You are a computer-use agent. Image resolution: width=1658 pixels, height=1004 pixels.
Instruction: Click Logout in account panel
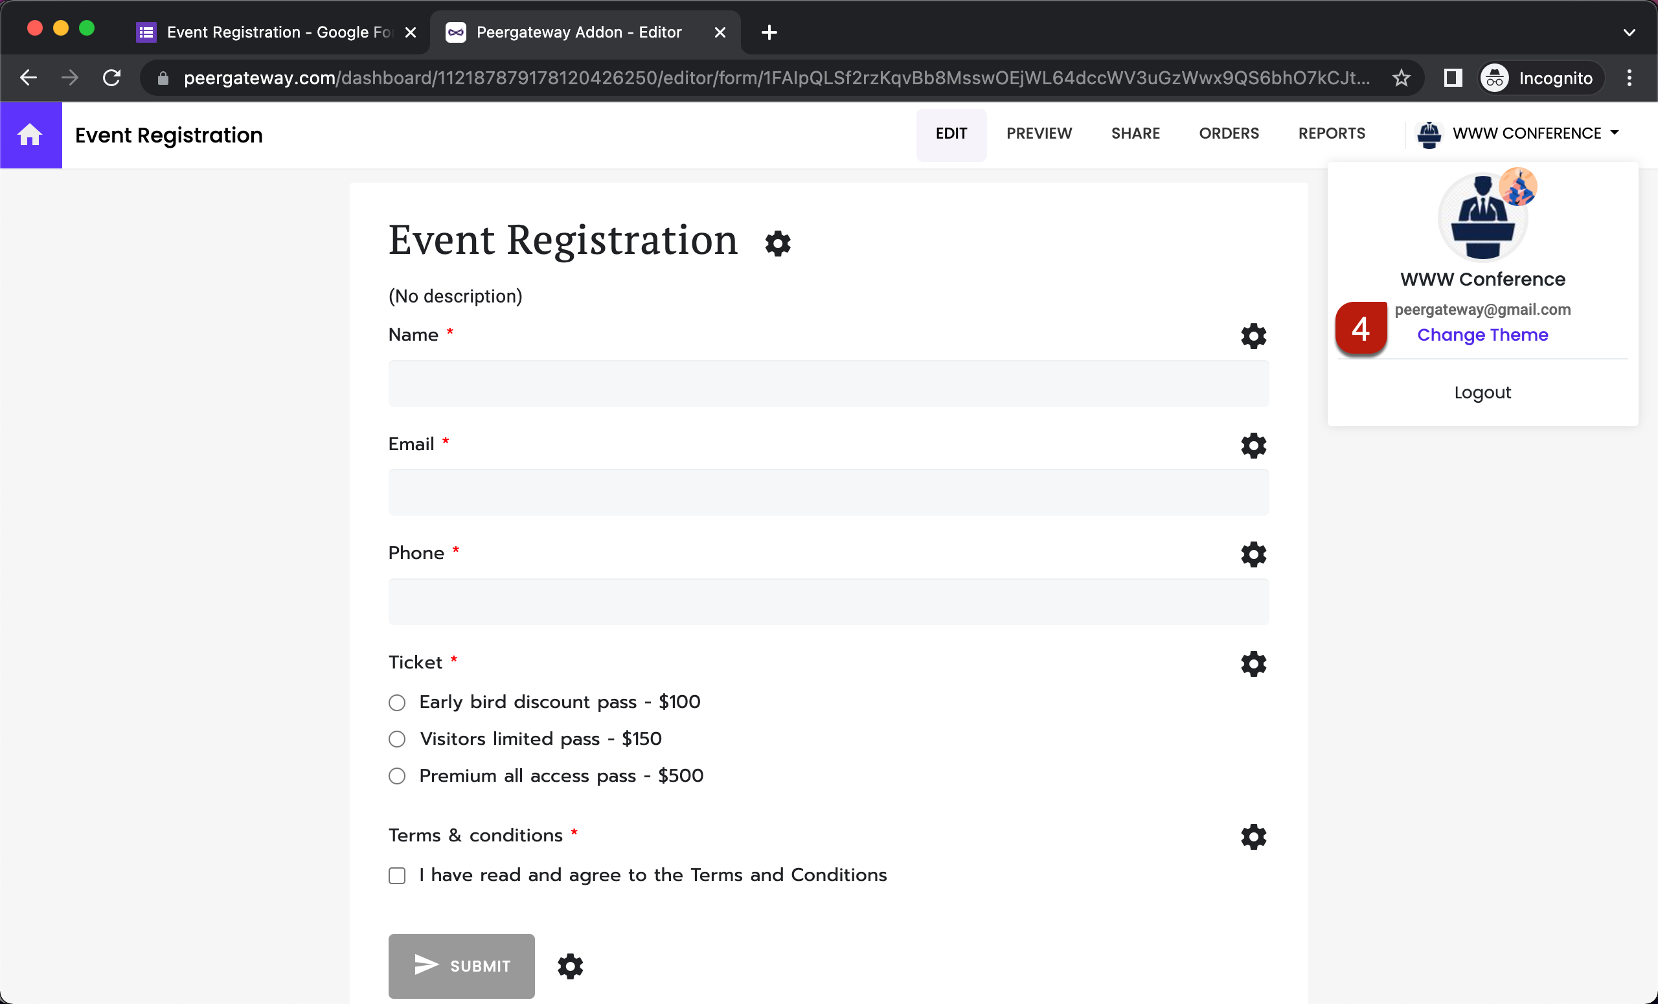(1482, 393)
